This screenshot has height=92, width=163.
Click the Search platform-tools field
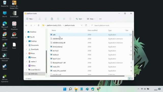[111, 25]
